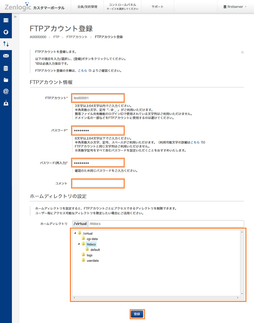Collapse the /virtual tree node arrow
The width and height of the screenshot is (254, 323).
click(x=75, y=233)
